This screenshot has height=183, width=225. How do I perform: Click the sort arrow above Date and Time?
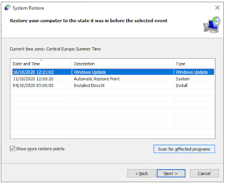(x=41, y=60)
